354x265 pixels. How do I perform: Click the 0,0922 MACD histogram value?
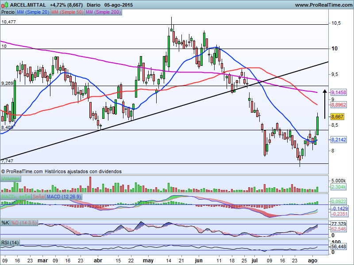coord(339,201)
